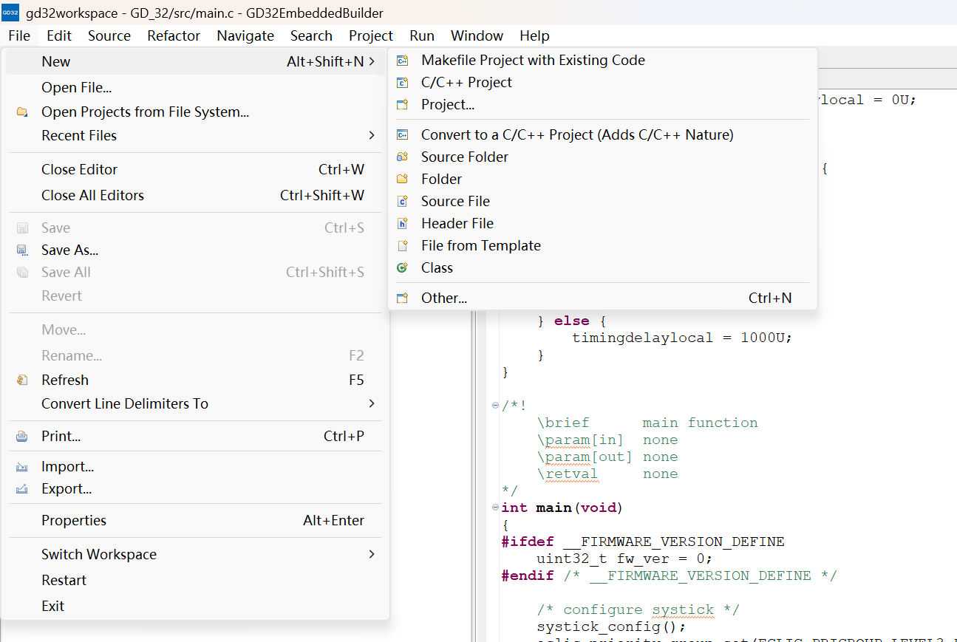Select File from Template entry
The image size is (957, 642).
point(602,245)
